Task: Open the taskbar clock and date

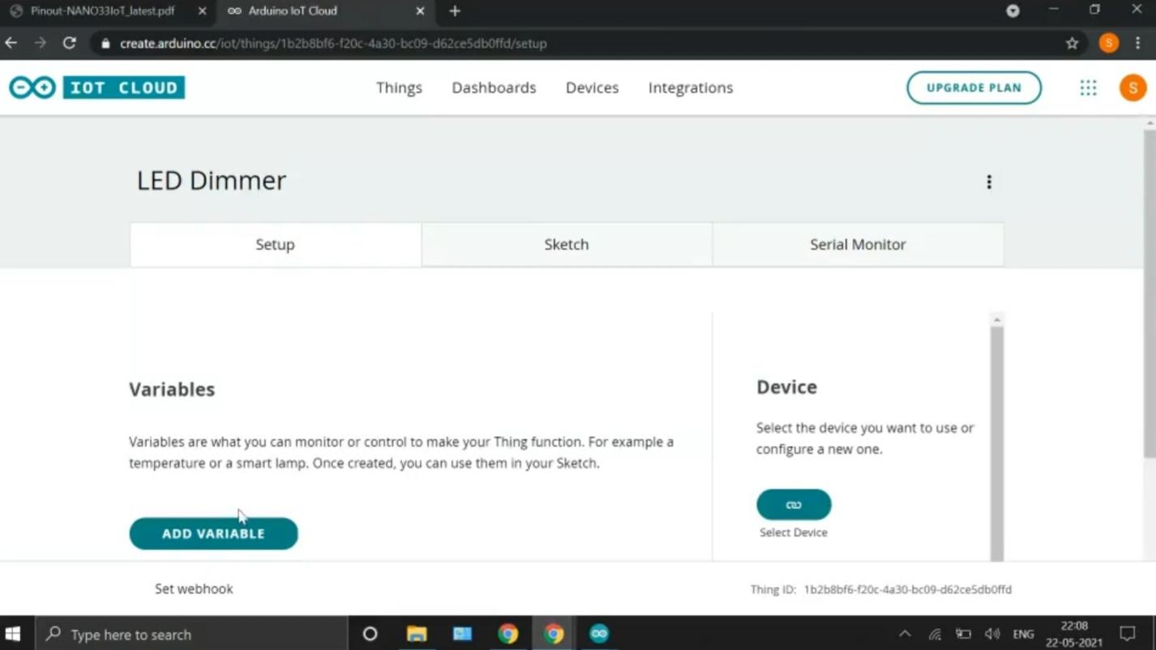Action: (1074, 634)
